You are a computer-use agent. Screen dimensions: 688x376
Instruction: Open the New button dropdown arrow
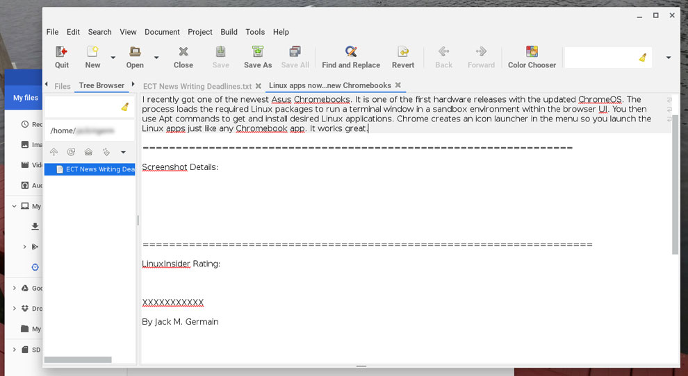pyautogui.click(x=113, y=58)
